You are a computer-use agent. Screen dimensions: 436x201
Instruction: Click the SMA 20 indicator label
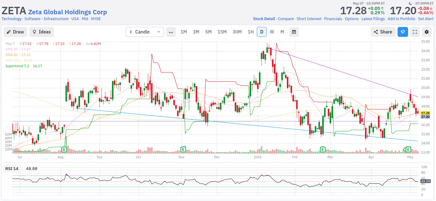pyautogui.click(x=18, y=49)
